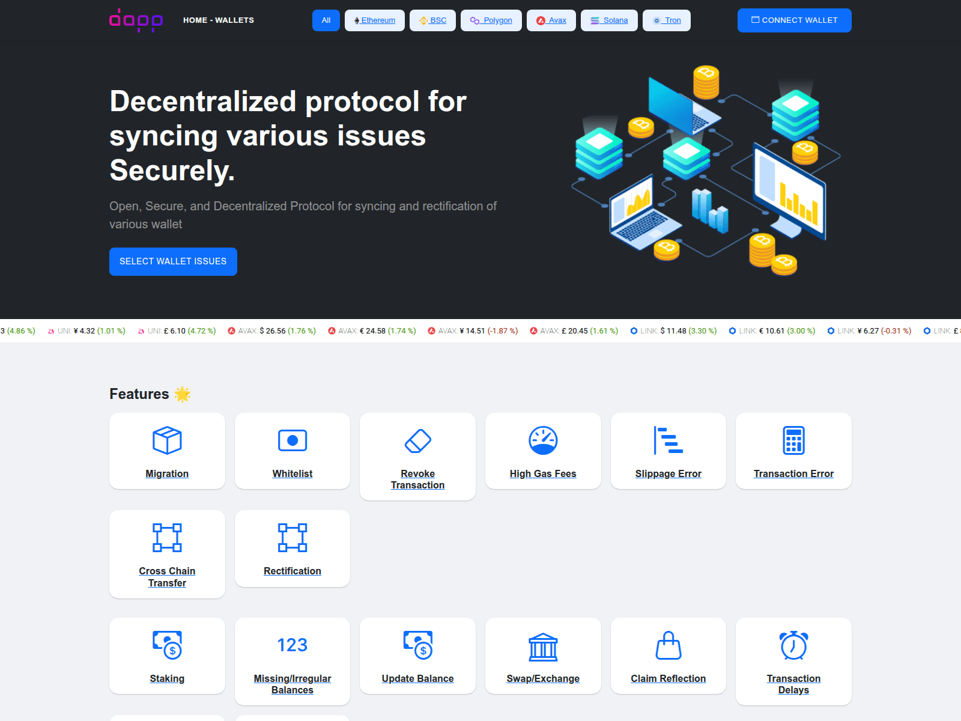Open HOME - WALLETS nav link

[219, 20]
